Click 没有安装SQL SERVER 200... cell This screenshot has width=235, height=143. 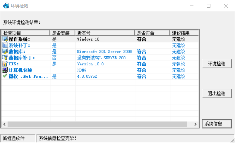pyautogui.click(x=104, y=58)
